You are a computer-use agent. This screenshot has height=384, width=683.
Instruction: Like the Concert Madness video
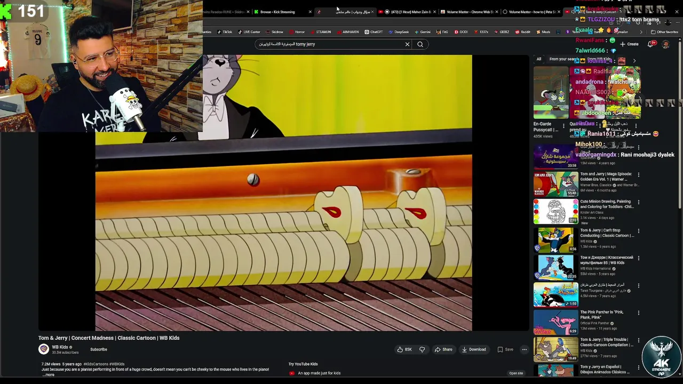coord(404,349)
